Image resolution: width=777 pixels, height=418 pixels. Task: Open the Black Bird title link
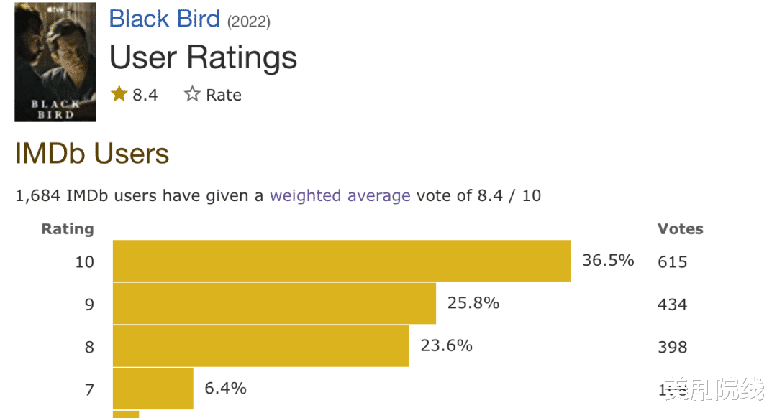click(164, 19)
